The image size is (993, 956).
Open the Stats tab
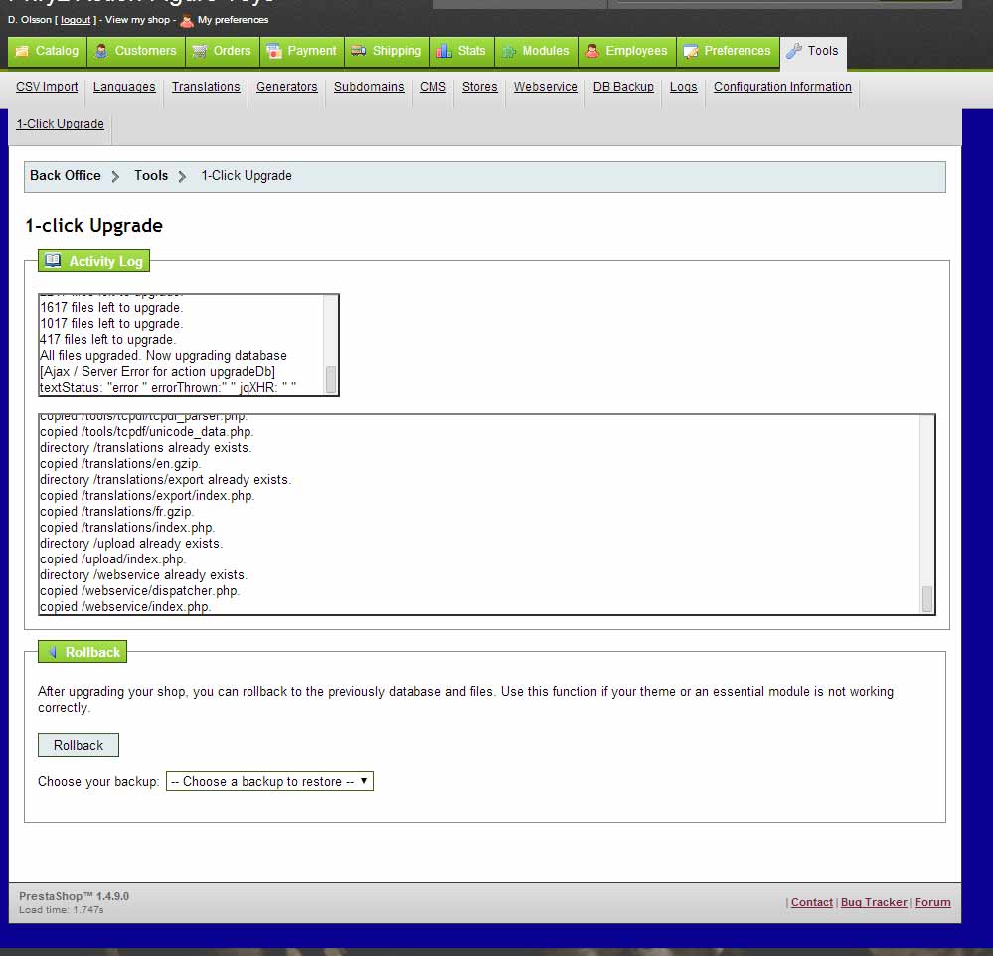pos(461,52)
